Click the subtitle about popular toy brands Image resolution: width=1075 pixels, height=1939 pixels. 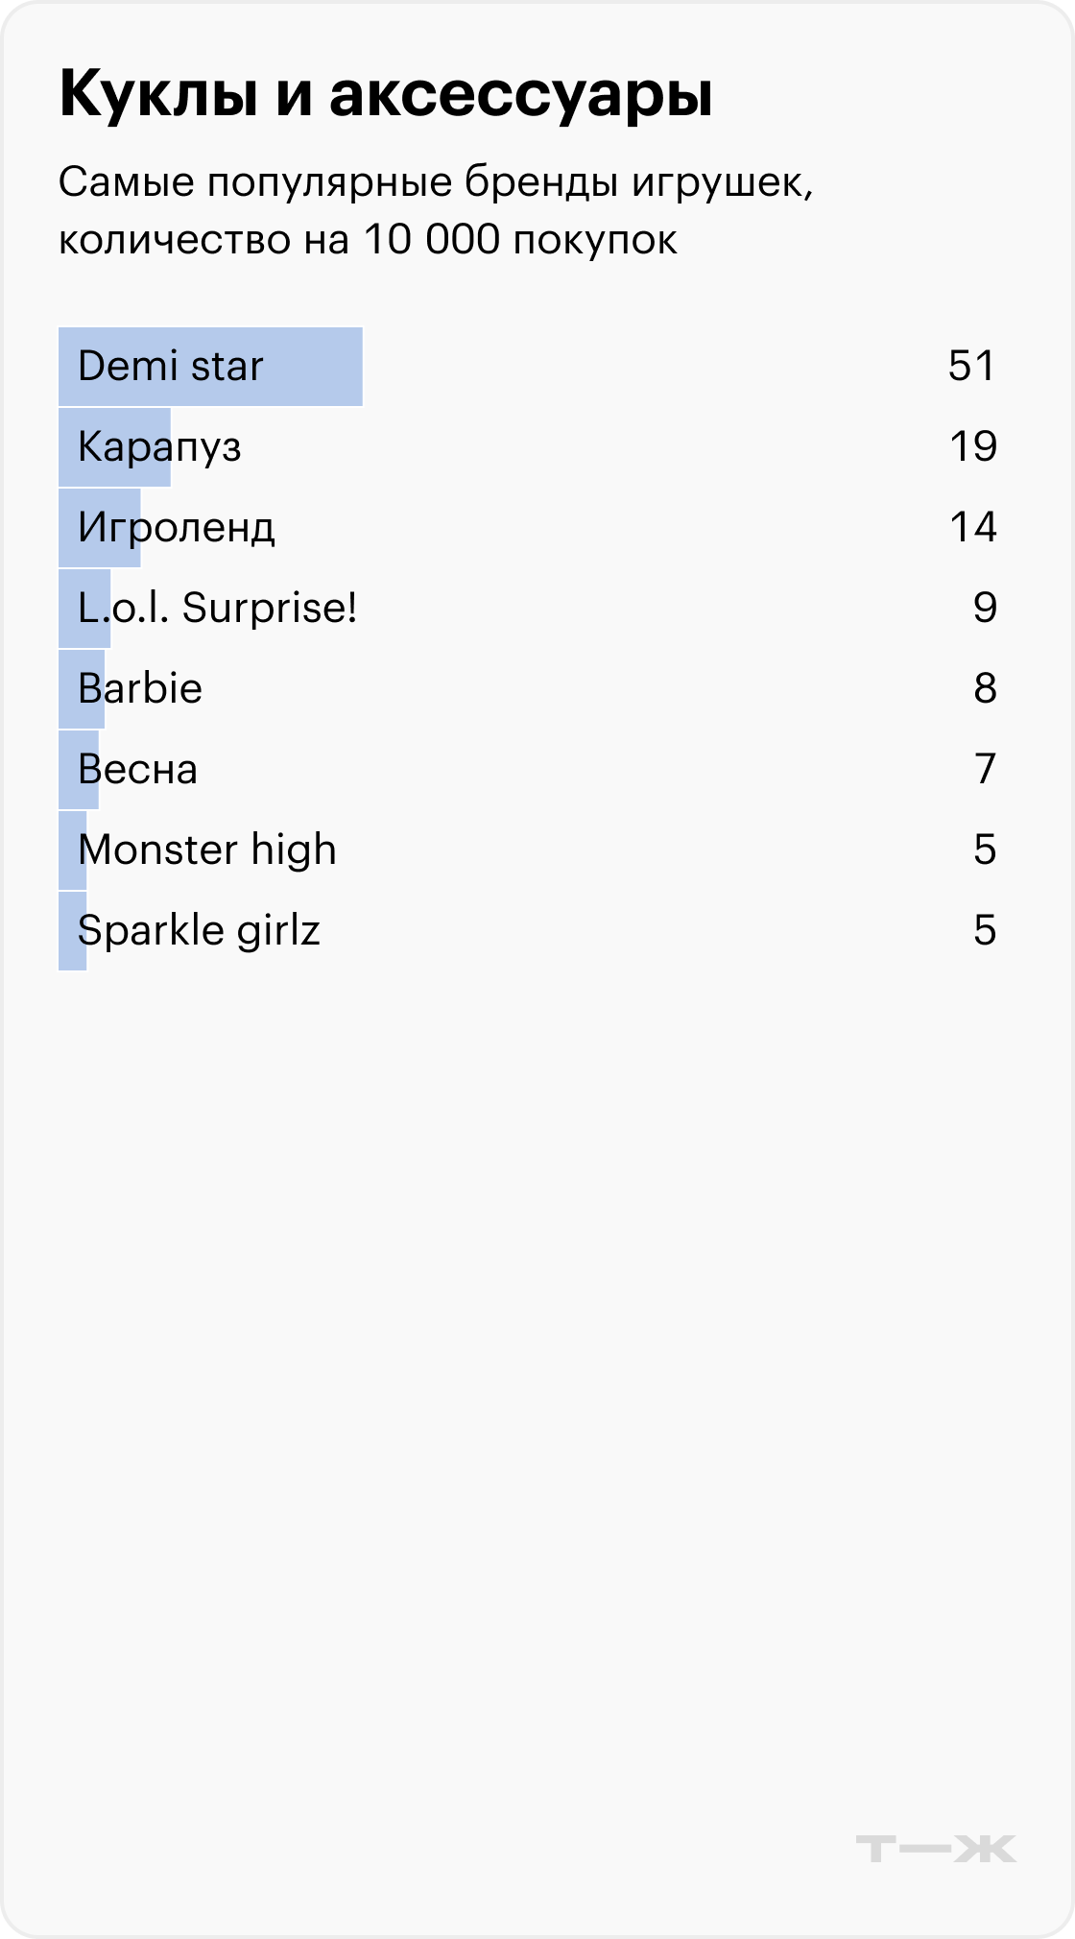click(436, 210)
